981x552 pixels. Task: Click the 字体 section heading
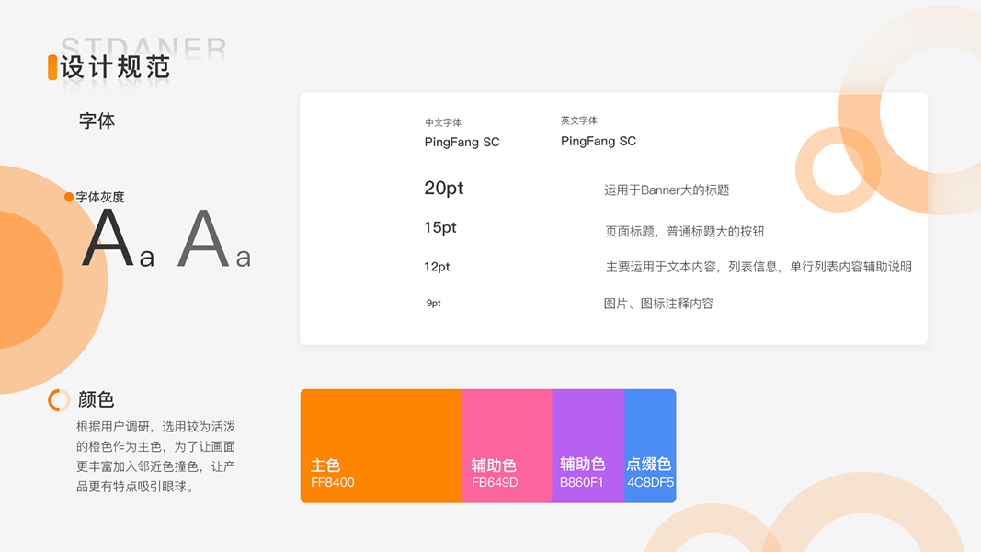(97, 121)
